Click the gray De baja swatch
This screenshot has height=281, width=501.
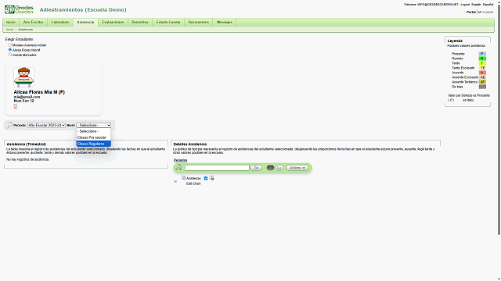click(482, 87)
